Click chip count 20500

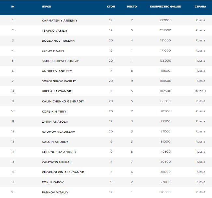tap(165, 192)
